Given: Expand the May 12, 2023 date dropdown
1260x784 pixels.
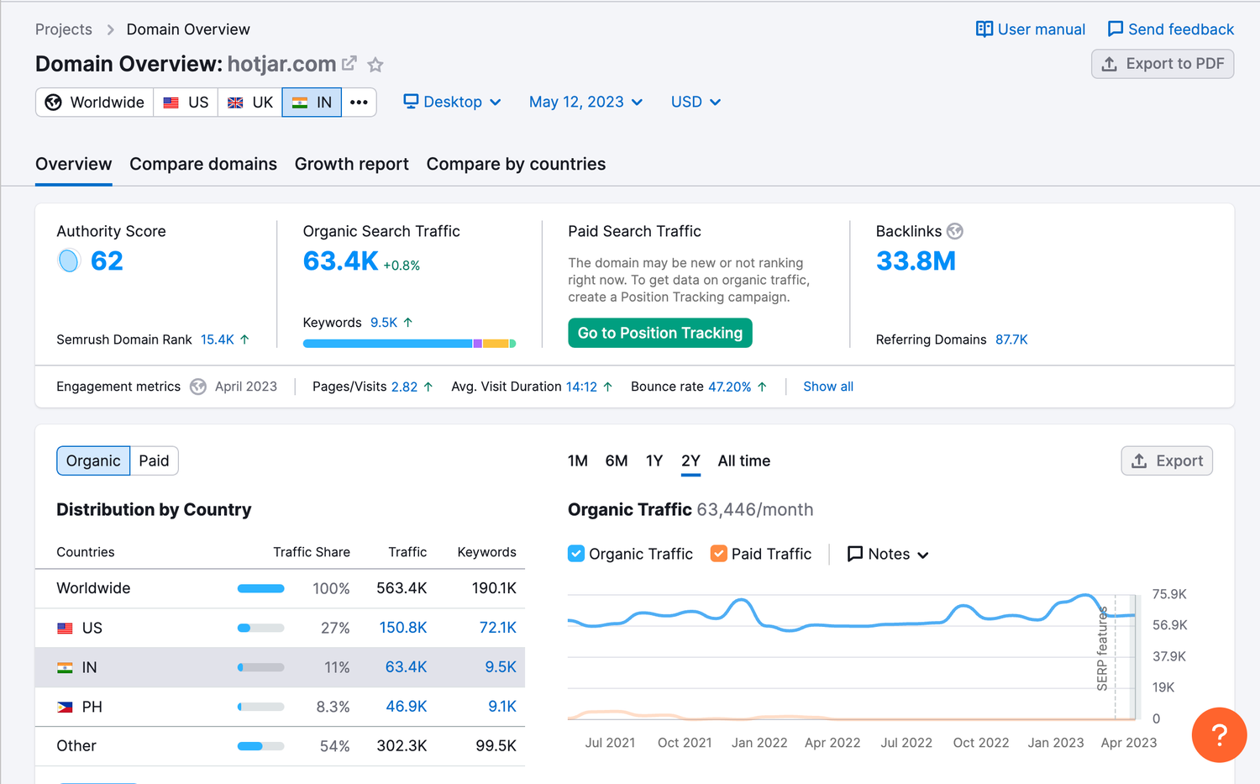Looking at the screenshot, I should click(x=585, y=103).
